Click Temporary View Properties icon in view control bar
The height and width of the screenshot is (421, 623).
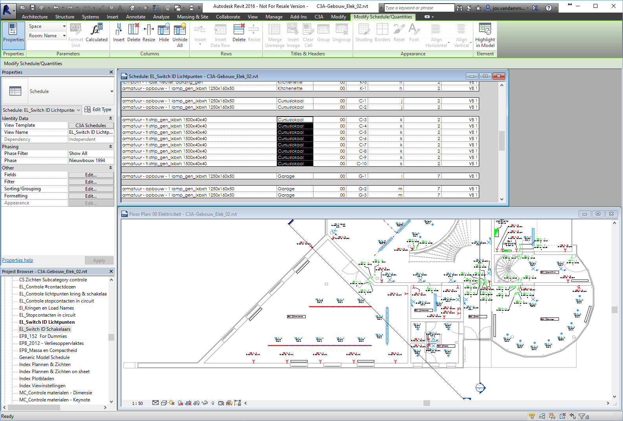tap(221, 403)
